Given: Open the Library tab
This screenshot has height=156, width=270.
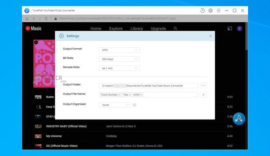Looking at the screenshot, I should click(x=137, y=29).
